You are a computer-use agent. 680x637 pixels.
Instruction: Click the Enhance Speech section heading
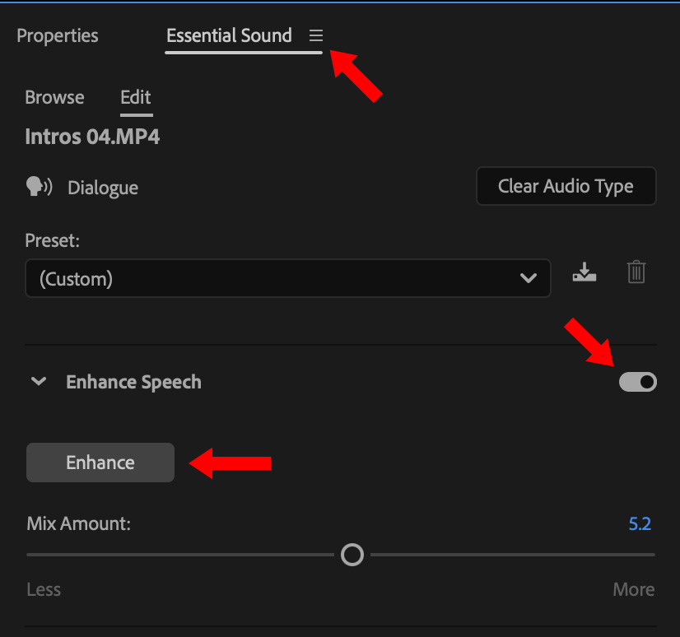tap(133, 382)
